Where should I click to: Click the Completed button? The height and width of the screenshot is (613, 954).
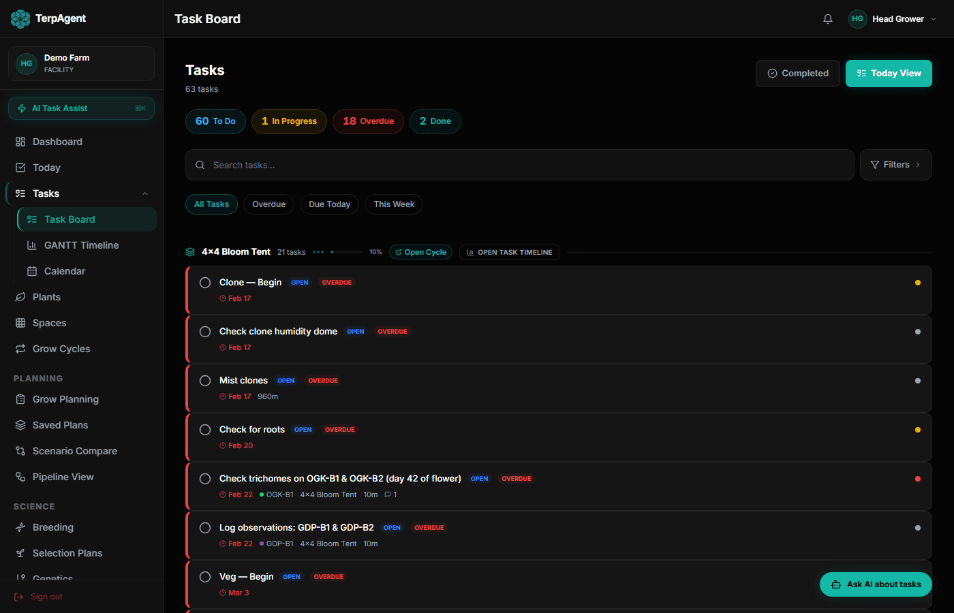pos(797,73)
